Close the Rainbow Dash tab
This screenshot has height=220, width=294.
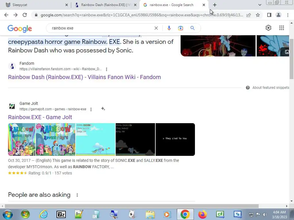click(135, 5)
